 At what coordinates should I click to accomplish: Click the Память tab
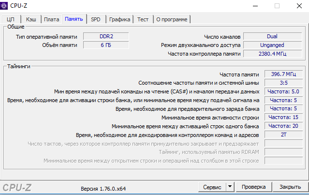click(74, 19)
